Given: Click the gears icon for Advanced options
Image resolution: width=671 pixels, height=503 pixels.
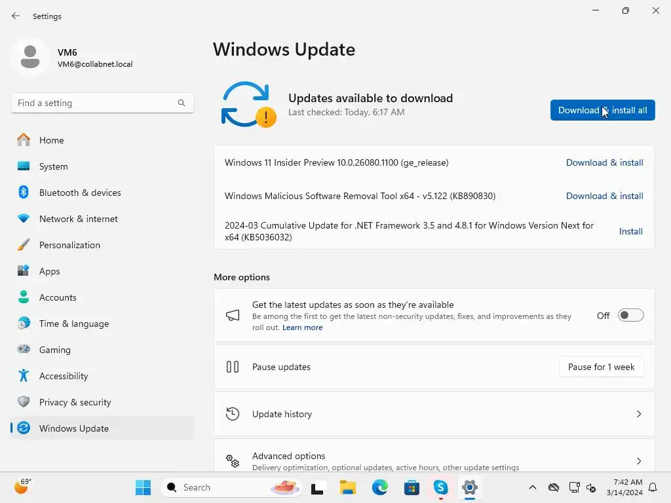Looking at the screenshot, I should (x=233, y=461).
